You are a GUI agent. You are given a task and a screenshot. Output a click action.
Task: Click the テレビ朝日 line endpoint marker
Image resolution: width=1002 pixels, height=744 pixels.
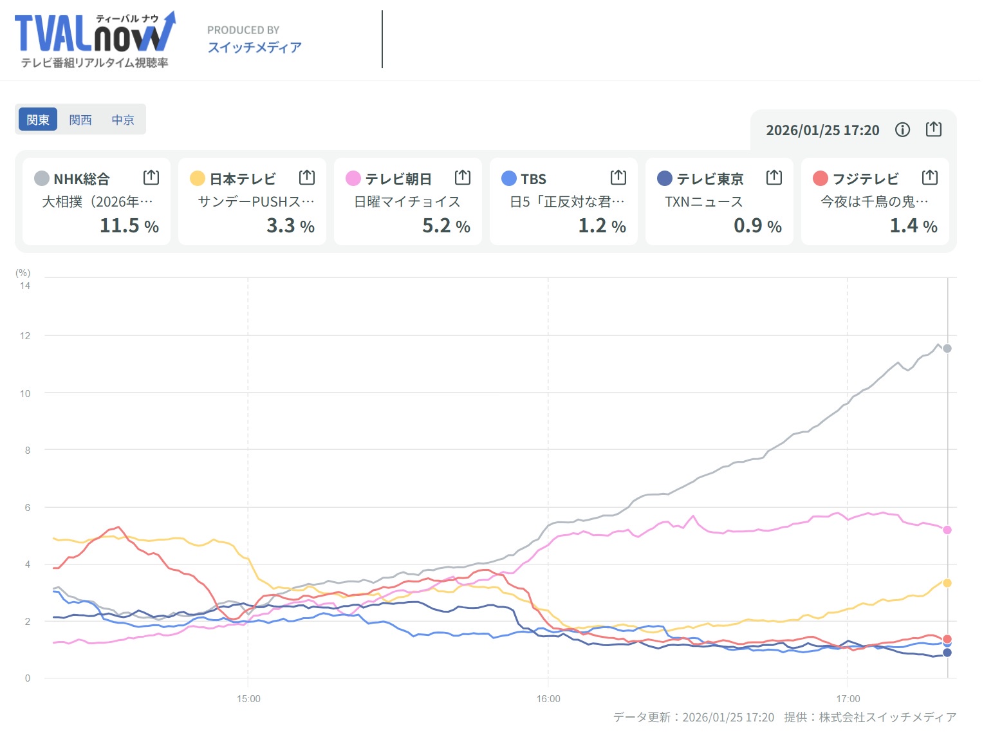947,530
